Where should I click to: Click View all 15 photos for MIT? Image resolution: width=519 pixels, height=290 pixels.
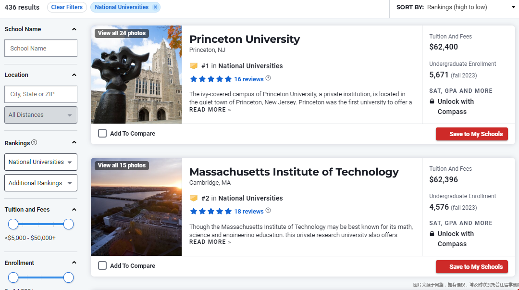[x=122, y=165]
